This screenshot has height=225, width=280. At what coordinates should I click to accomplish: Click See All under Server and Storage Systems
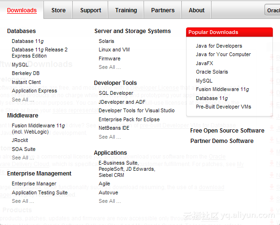click(x=110, y=67)
